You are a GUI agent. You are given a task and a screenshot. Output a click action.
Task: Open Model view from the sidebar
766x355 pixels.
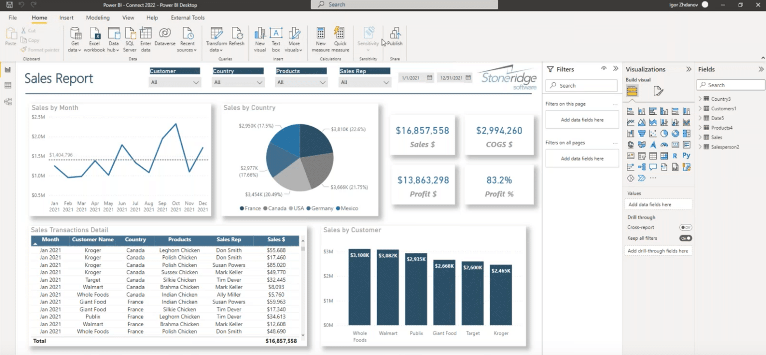(x=6, y=101)
